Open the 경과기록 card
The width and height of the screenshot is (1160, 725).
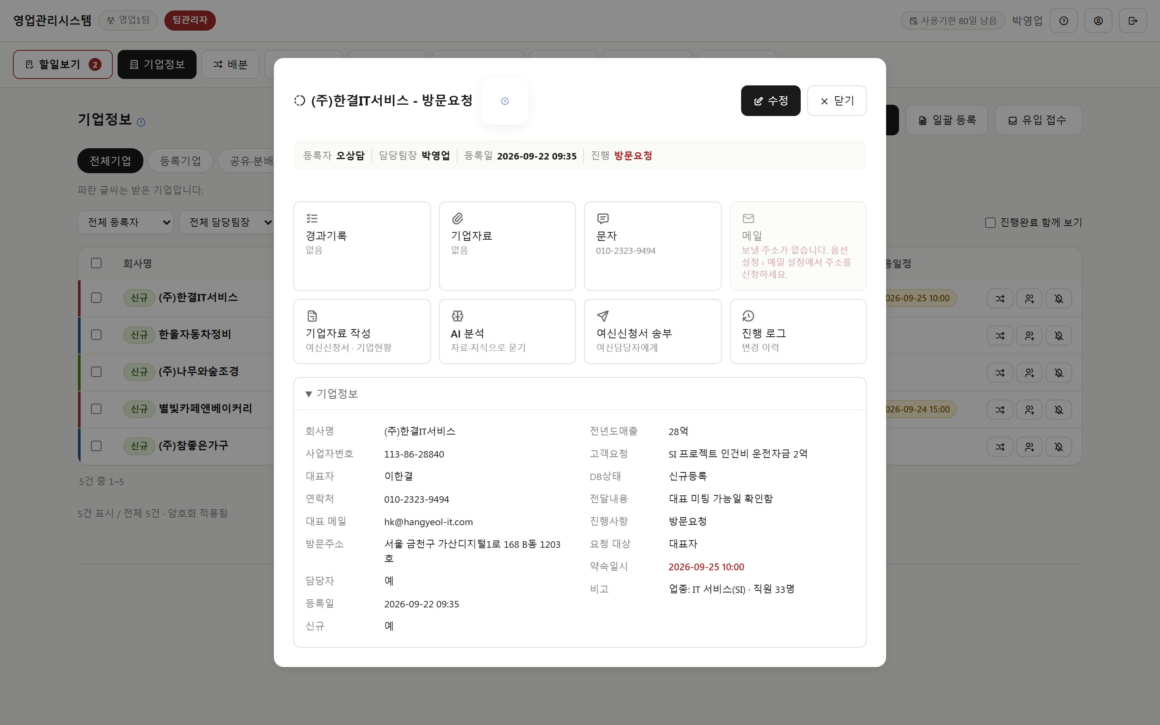(362, 246)
